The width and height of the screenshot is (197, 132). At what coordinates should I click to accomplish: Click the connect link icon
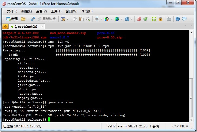point(33,19)
